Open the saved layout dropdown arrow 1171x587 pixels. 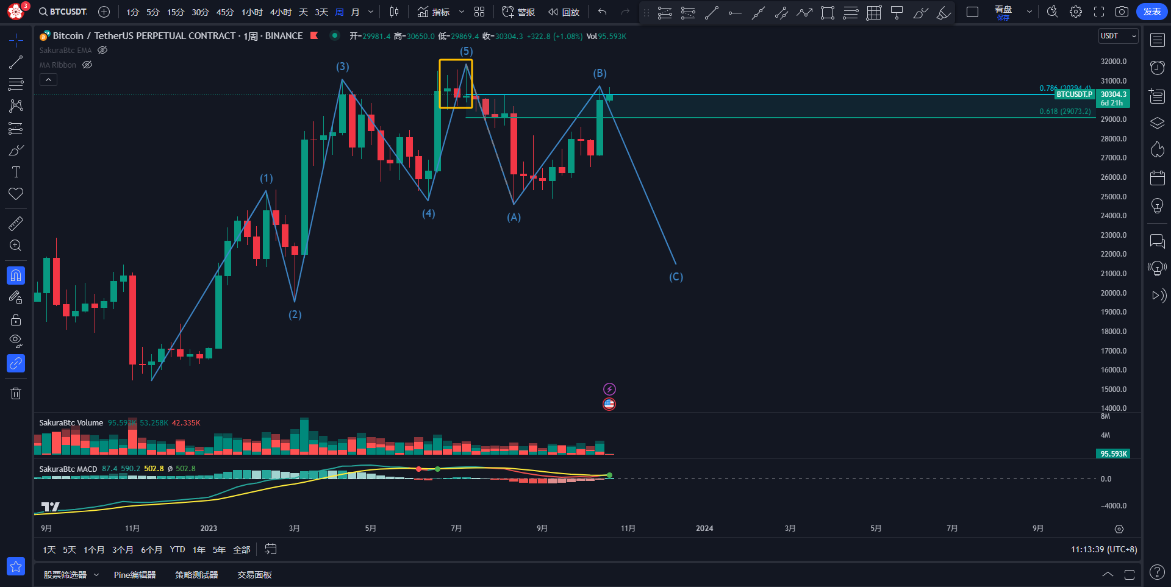[1030, 12]
